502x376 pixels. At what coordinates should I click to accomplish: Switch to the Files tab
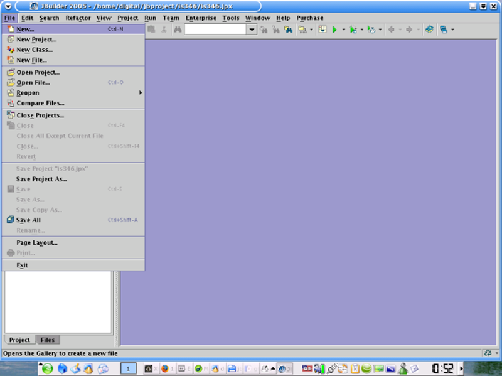[x=47, y=340]
